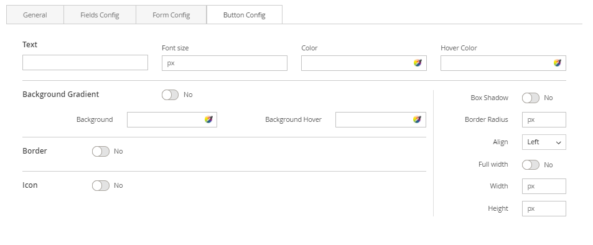
Task: Switch on the Box Shadow toggle
Action: click(x=531, y=98)
